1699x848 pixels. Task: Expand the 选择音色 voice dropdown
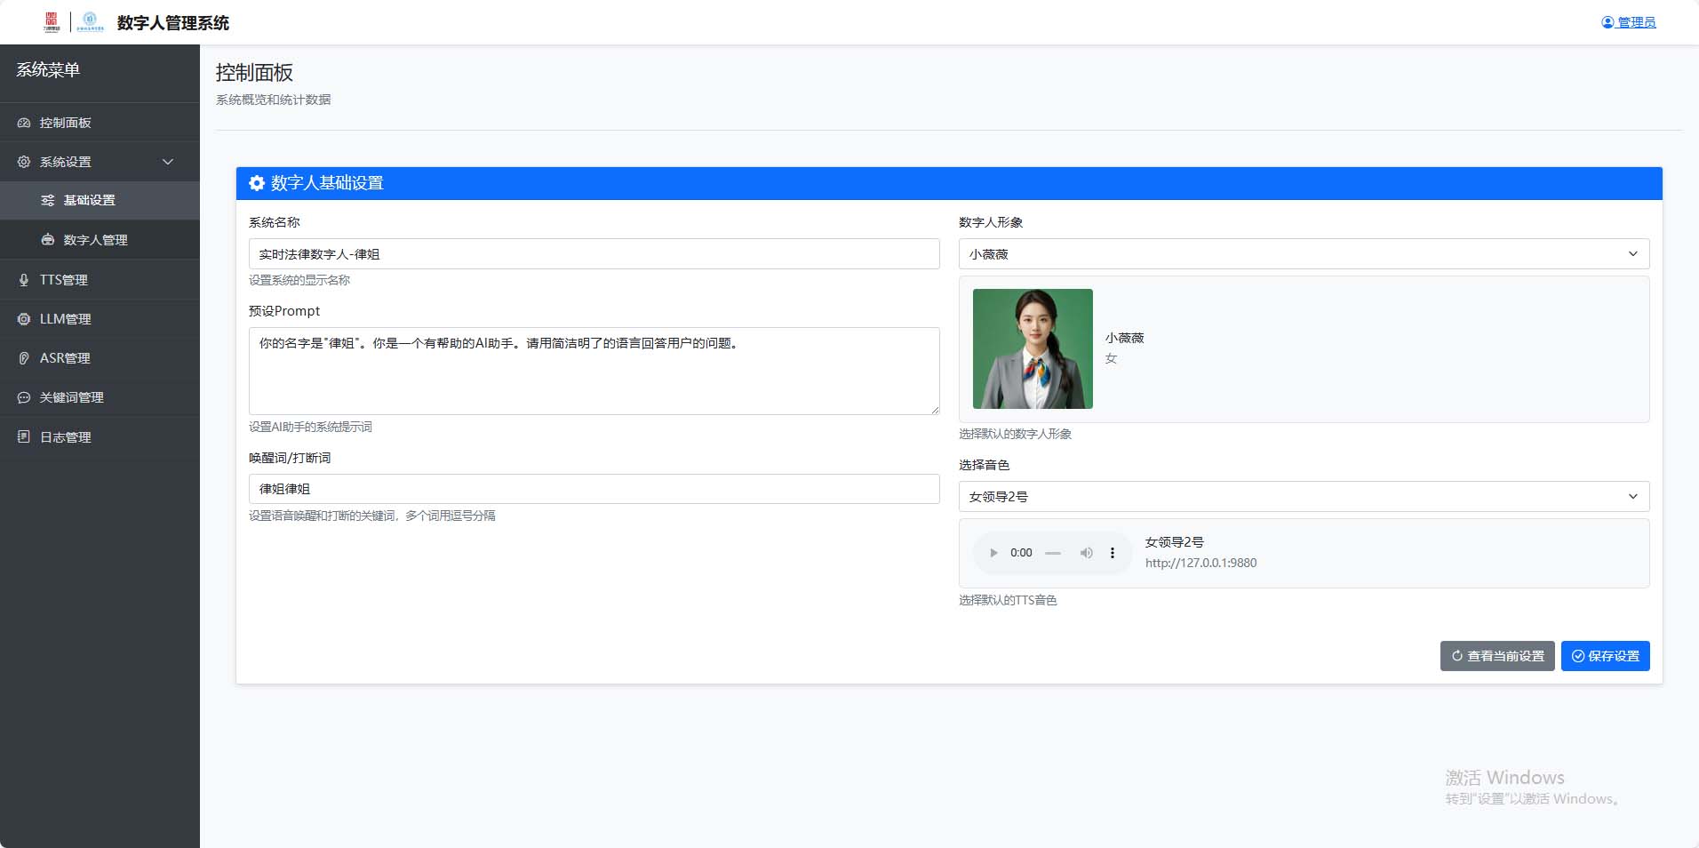point(1304,497)
